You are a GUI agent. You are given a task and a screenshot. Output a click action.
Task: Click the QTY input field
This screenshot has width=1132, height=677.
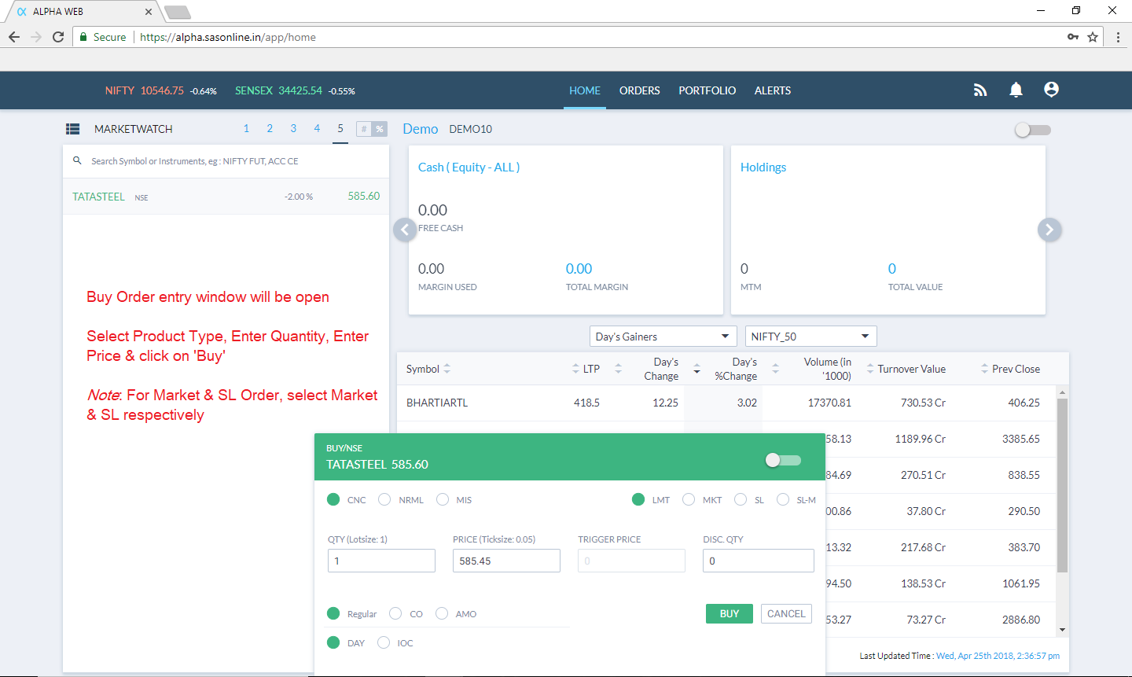[x=381, y=561]
